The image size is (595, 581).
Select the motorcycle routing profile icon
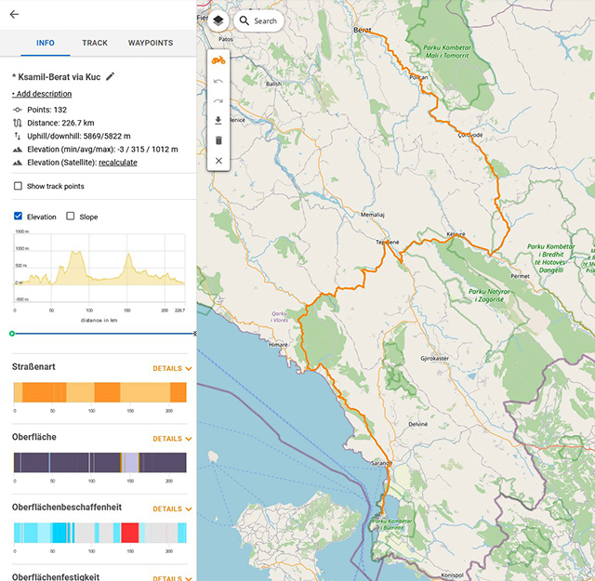[x=218, y=60]
